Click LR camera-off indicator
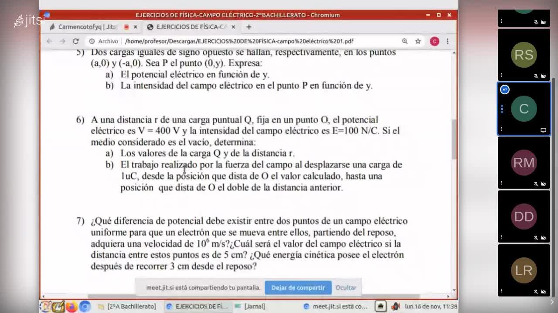 tap(544, 292)
